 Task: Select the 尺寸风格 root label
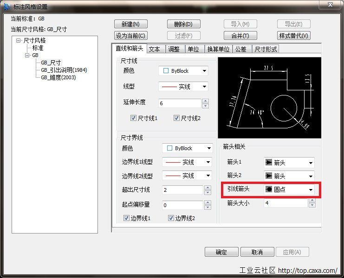click(x=34, y=40)
